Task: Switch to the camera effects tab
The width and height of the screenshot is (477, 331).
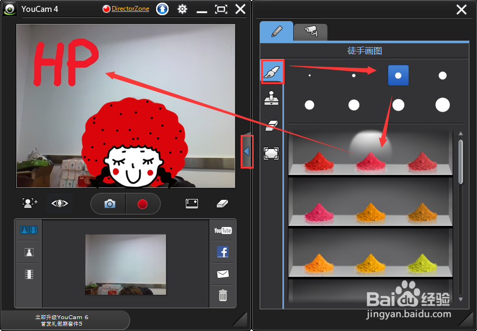Action: (x=311, y=31)
